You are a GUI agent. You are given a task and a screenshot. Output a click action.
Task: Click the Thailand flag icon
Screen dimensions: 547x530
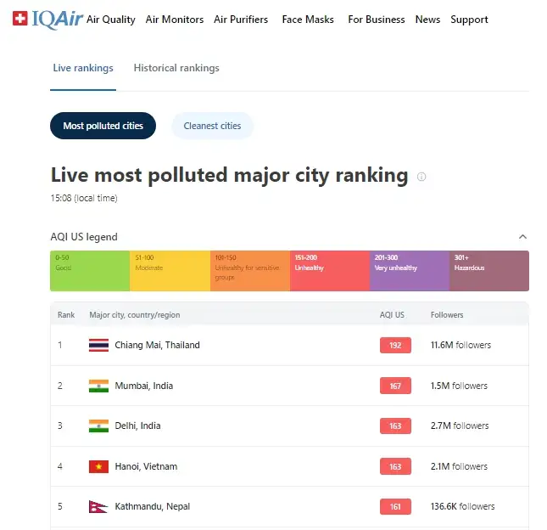98,346
